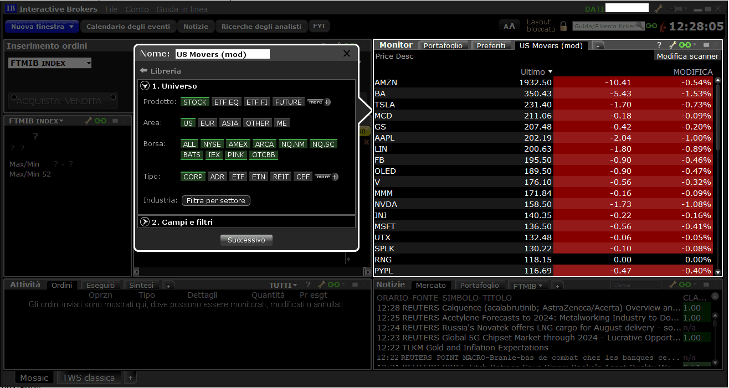This screenshot has height=388, width=729.
Task: Open Attività panel wrench settings
Action: 321,284
